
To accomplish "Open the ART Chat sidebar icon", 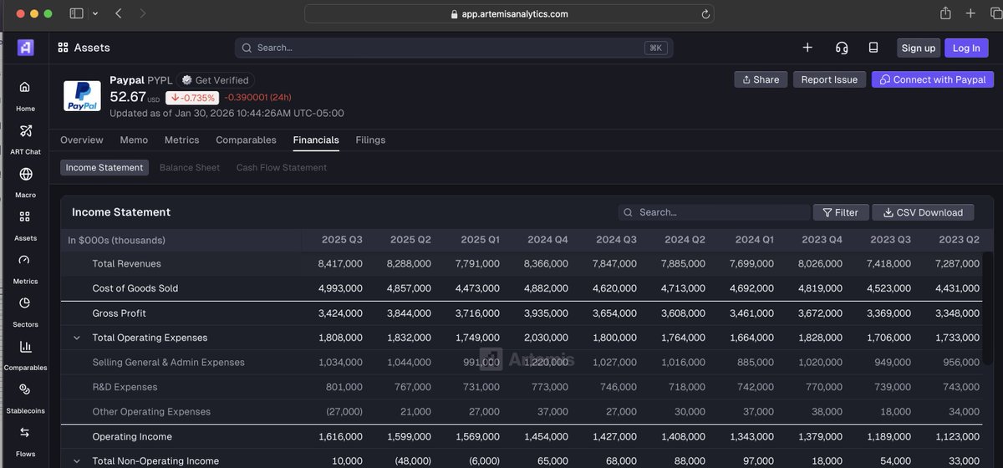I will [x=25, y=131].
